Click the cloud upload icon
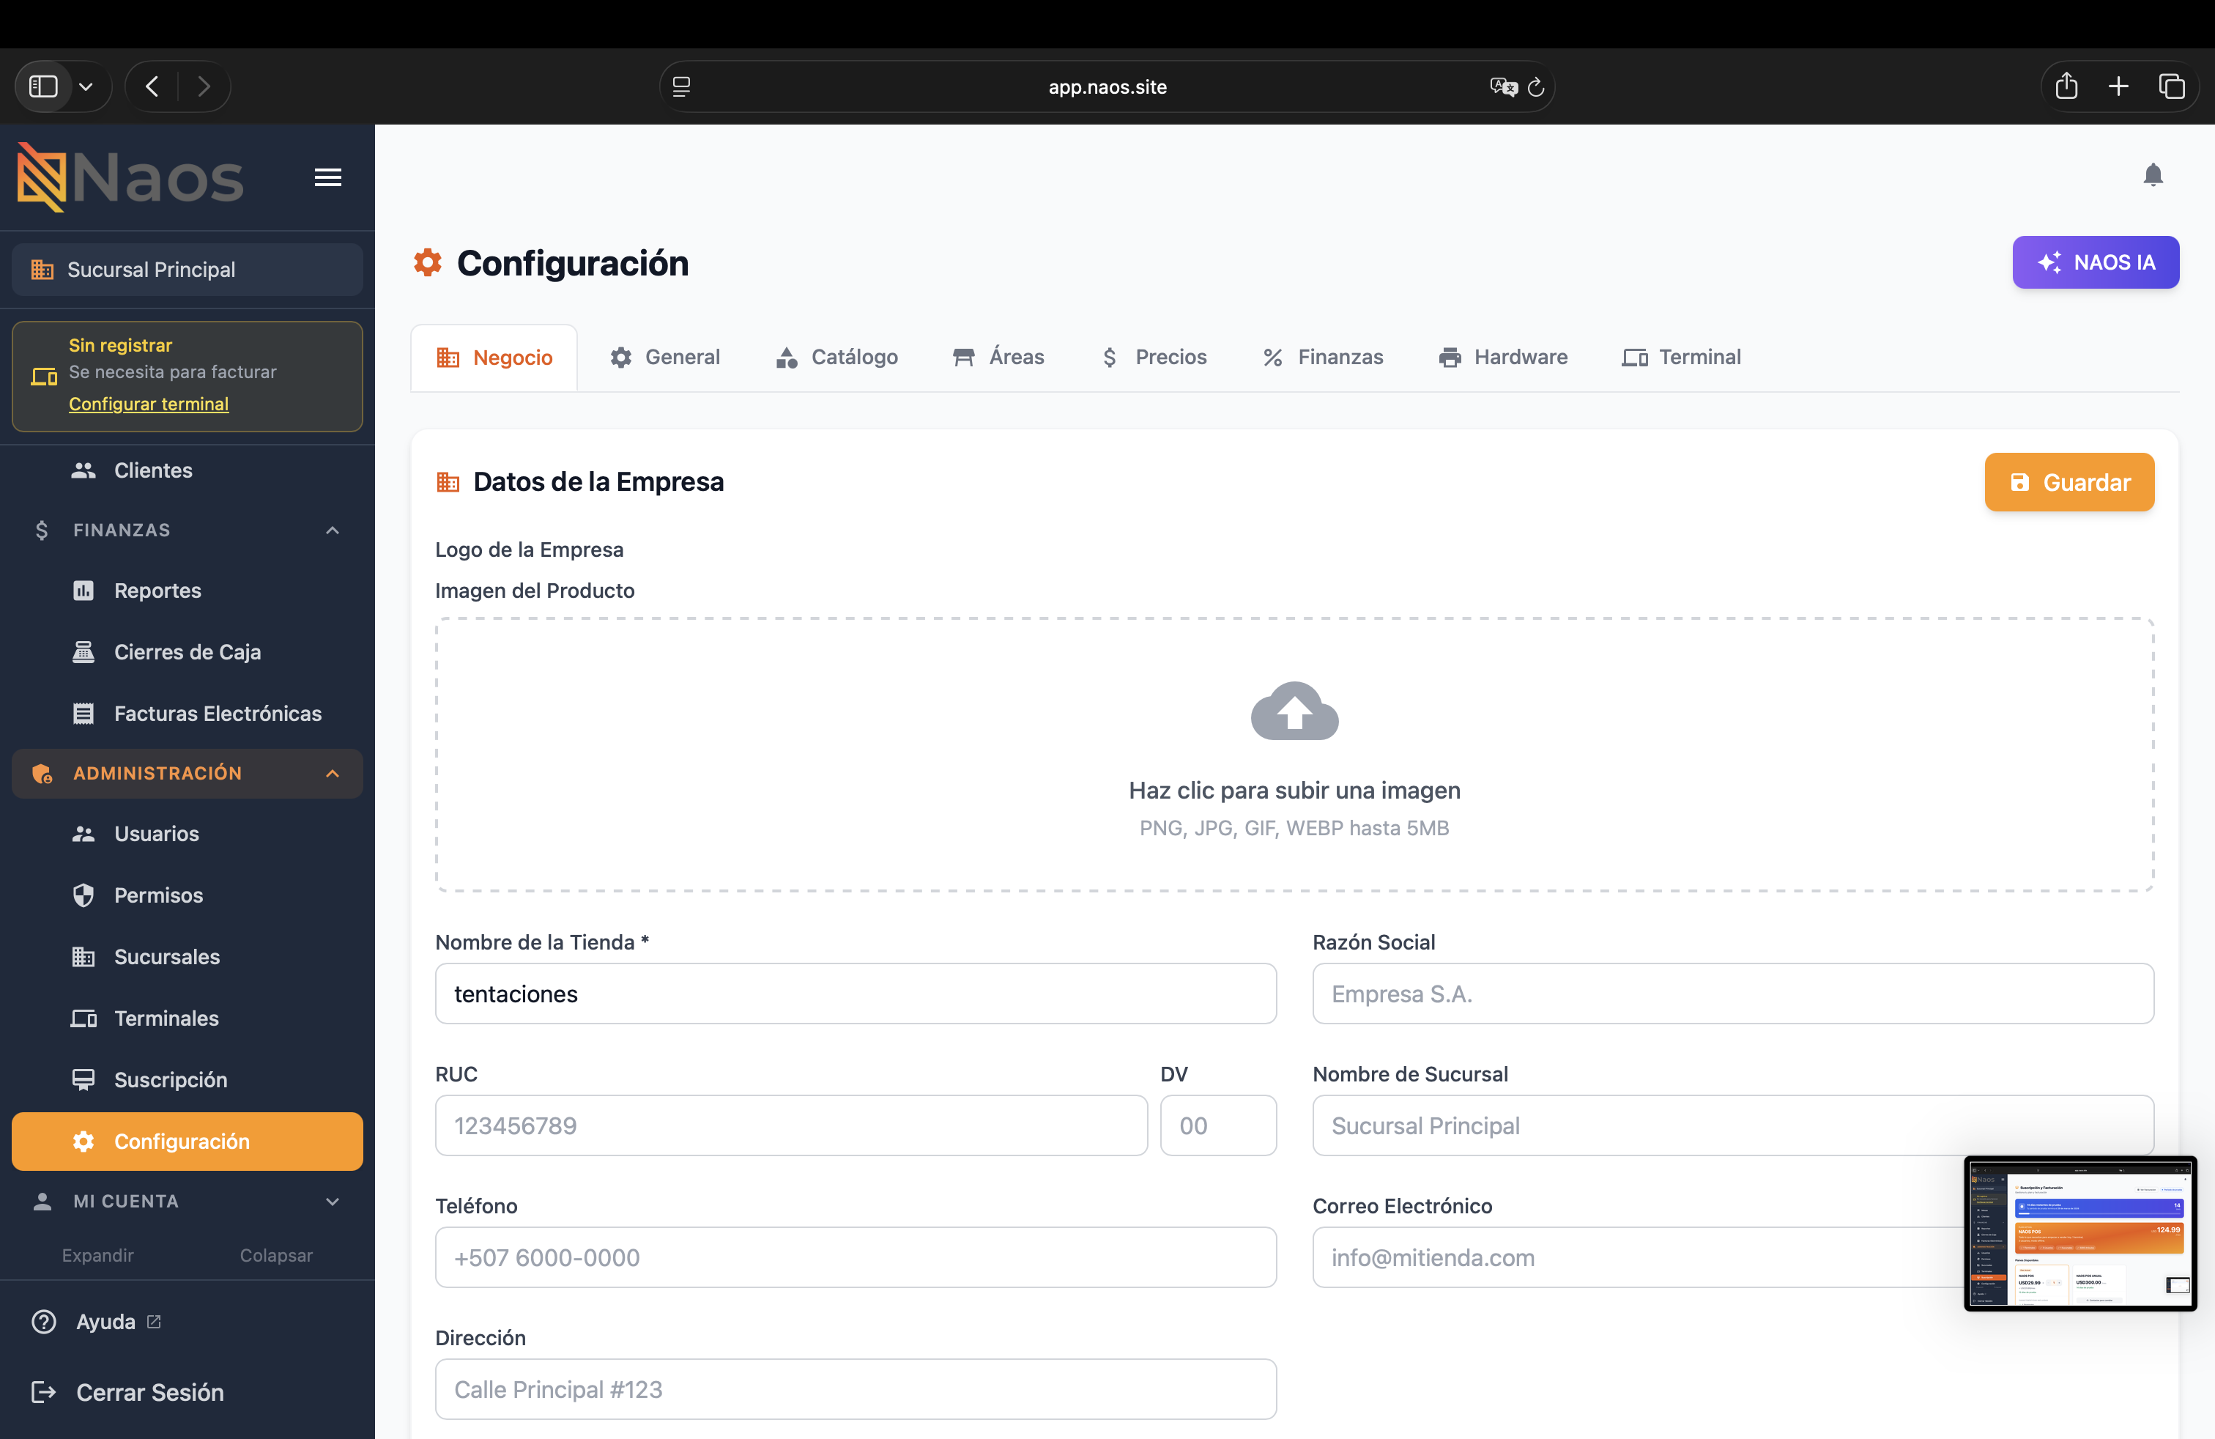 (1294, 711)
